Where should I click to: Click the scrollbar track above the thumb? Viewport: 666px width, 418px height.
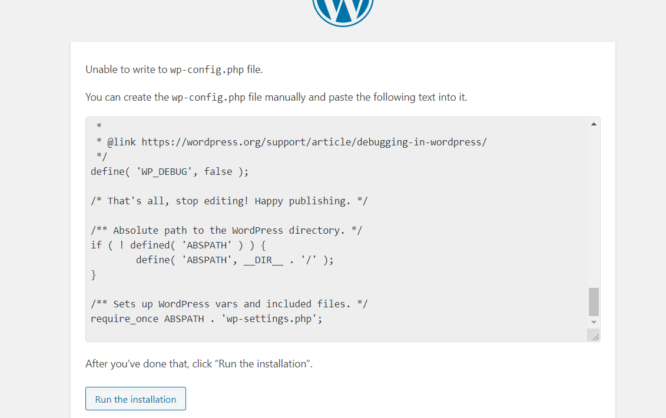(594, 206)
